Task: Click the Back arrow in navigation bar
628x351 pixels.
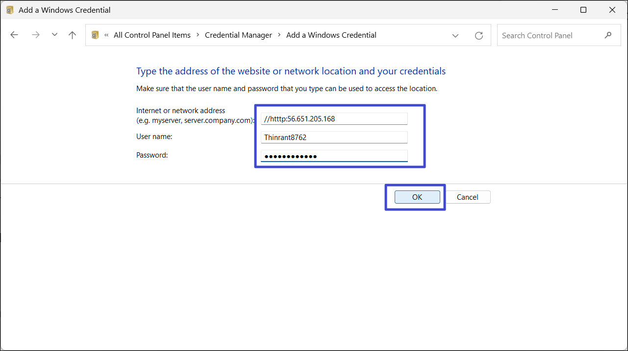Action: coord(14,35)
